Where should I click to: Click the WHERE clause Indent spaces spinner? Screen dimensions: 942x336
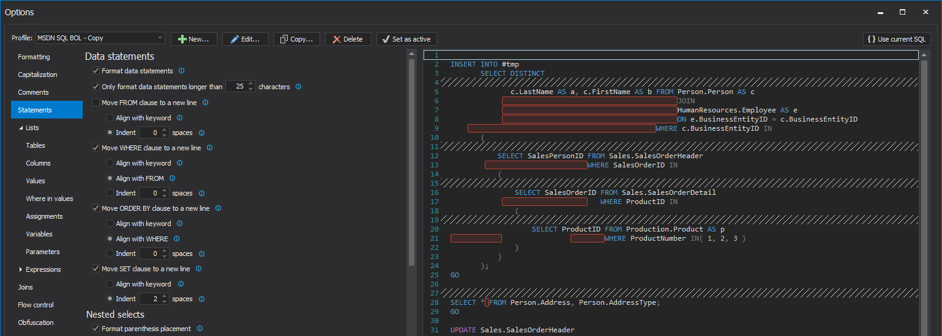click(154, 193)
